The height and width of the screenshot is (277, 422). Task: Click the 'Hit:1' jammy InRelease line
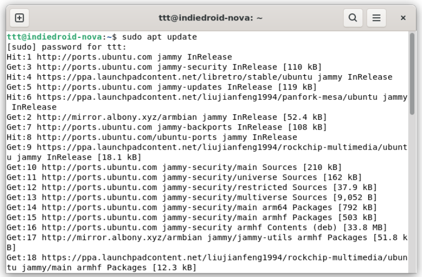coord(119,57)
